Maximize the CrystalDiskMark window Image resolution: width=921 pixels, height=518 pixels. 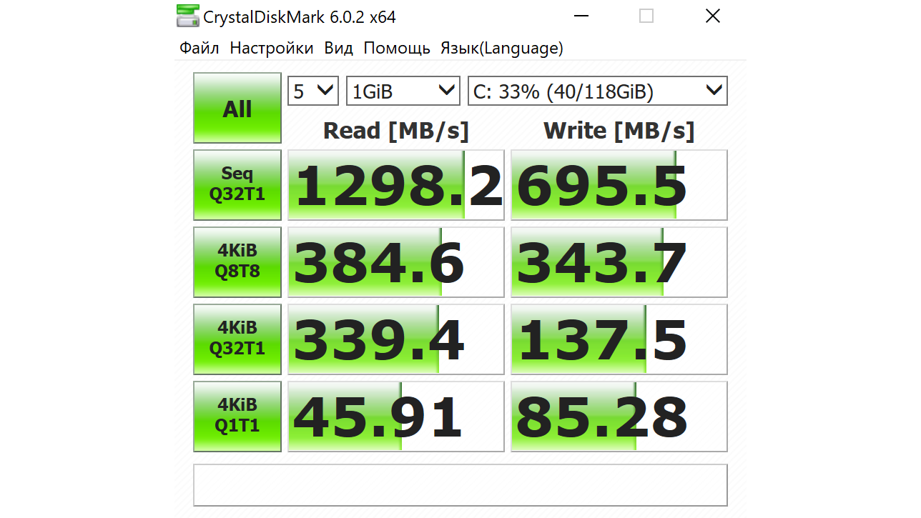coord(646,16)
